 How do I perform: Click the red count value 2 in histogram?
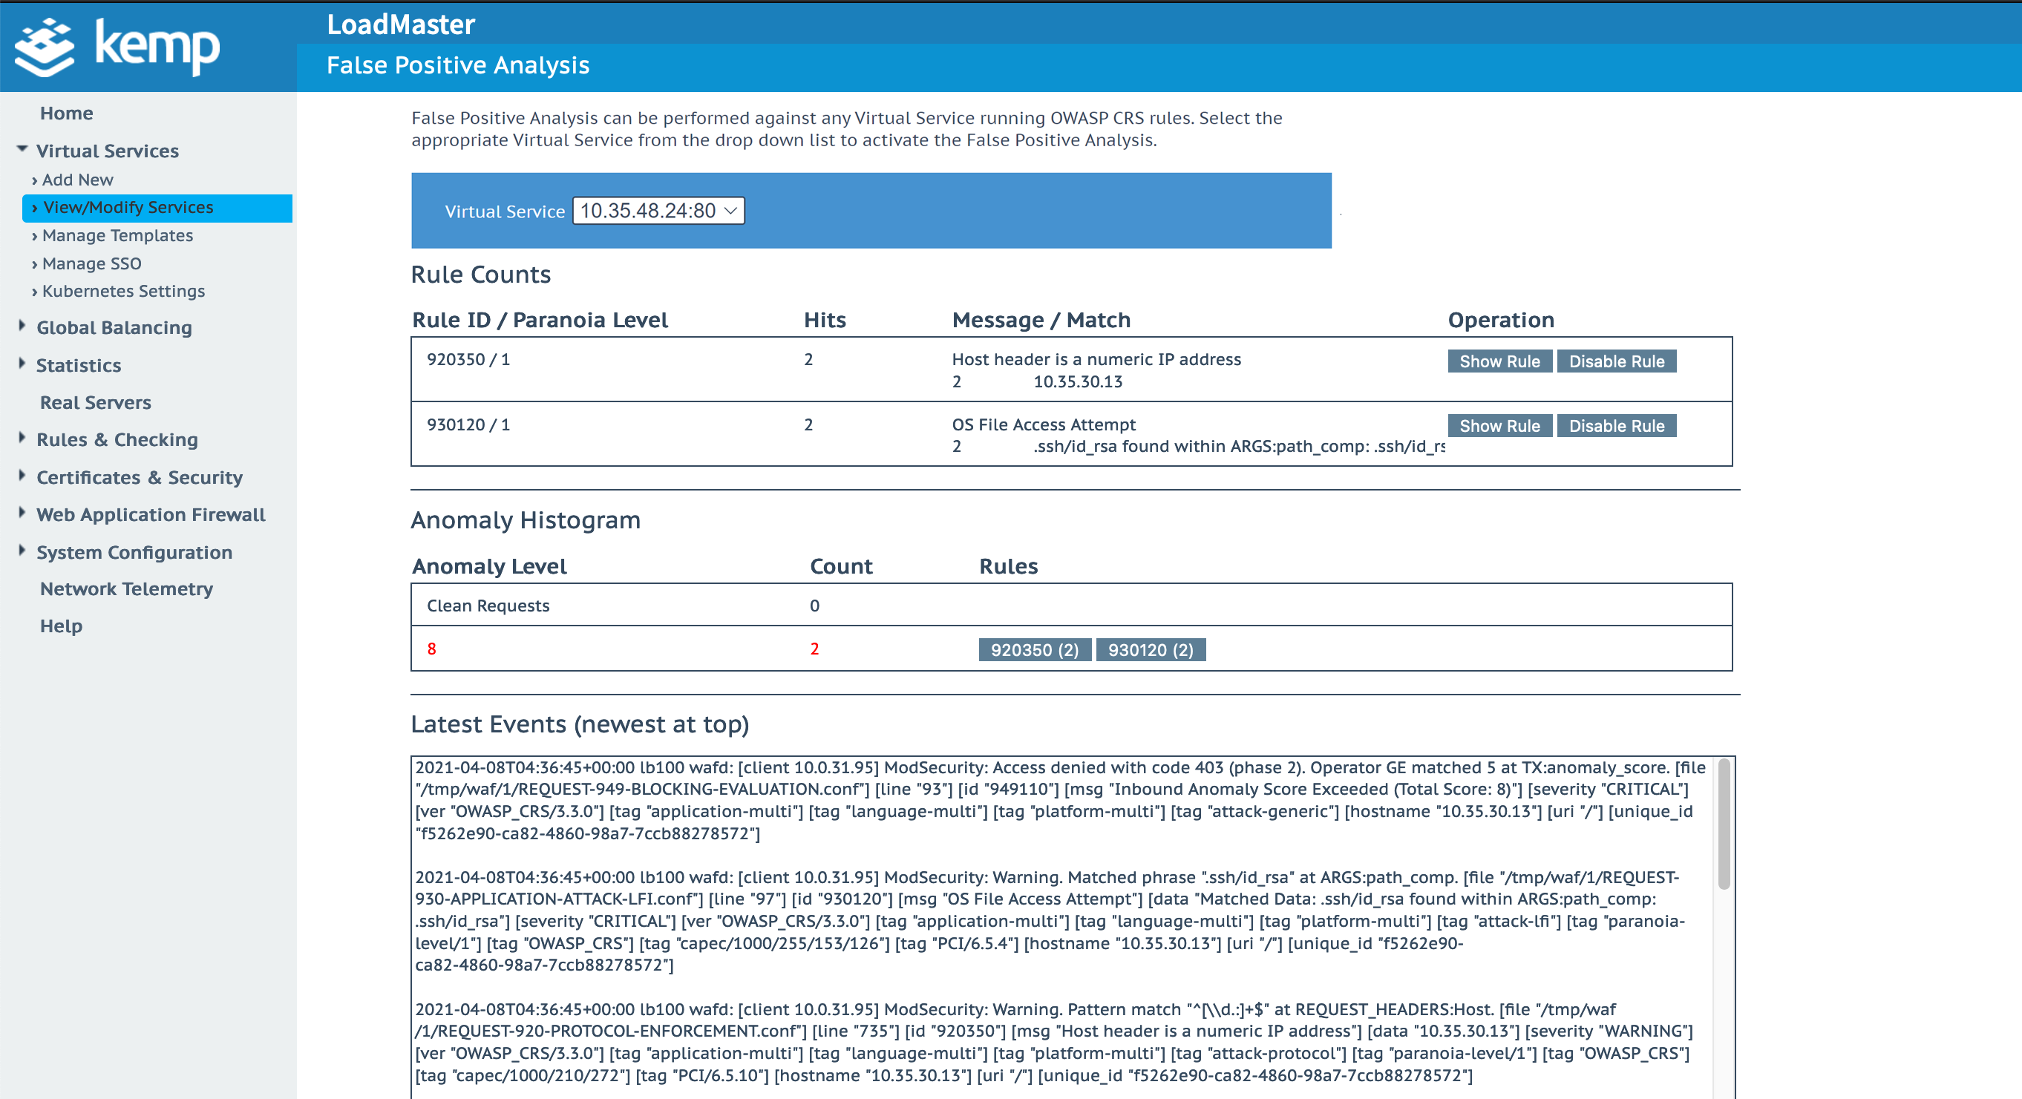coord(814,649)
